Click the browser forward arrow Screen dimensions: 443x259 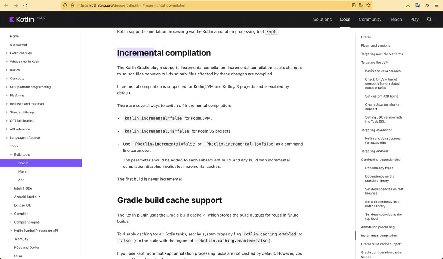pyautogui.click(x=16, y=6)
